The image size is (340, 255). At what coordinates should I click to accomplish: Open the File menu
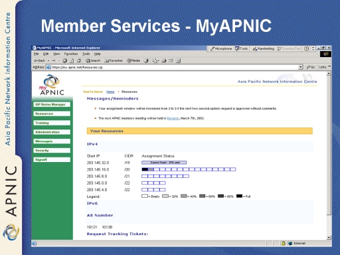point(36,54)
